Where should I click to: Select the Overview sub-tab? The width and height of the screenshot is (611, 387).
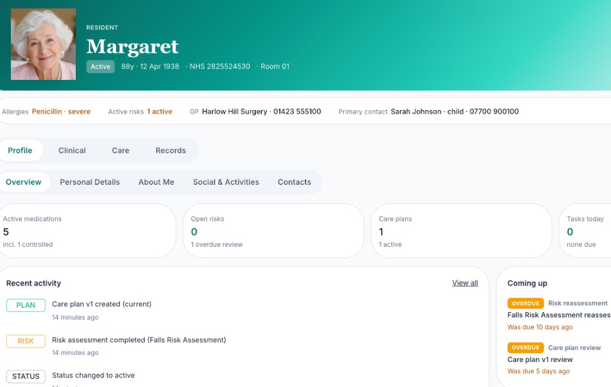click(23, 182)
